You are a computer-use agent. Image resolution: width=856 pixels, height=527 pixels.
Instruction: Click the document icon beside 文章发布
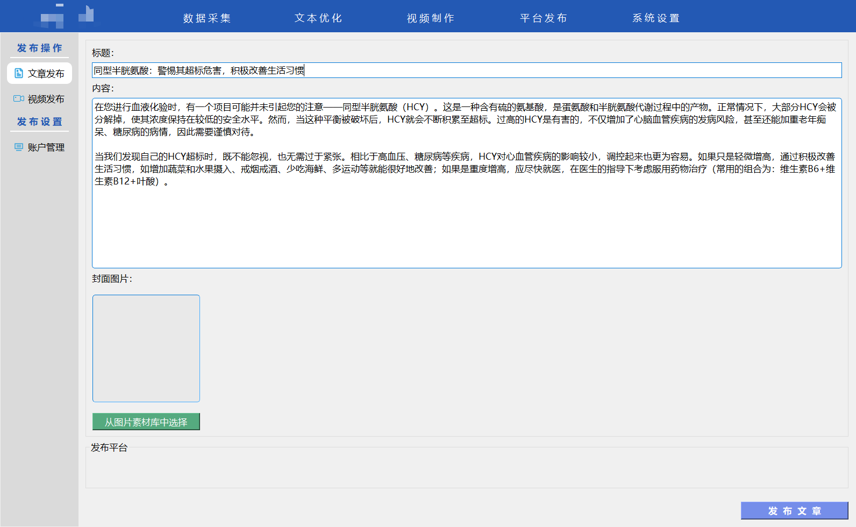point(19,73)
